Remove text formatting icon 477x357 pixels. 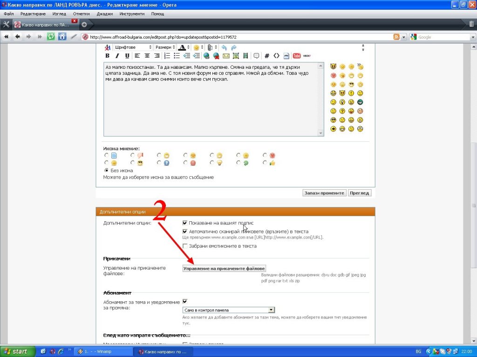108,48
